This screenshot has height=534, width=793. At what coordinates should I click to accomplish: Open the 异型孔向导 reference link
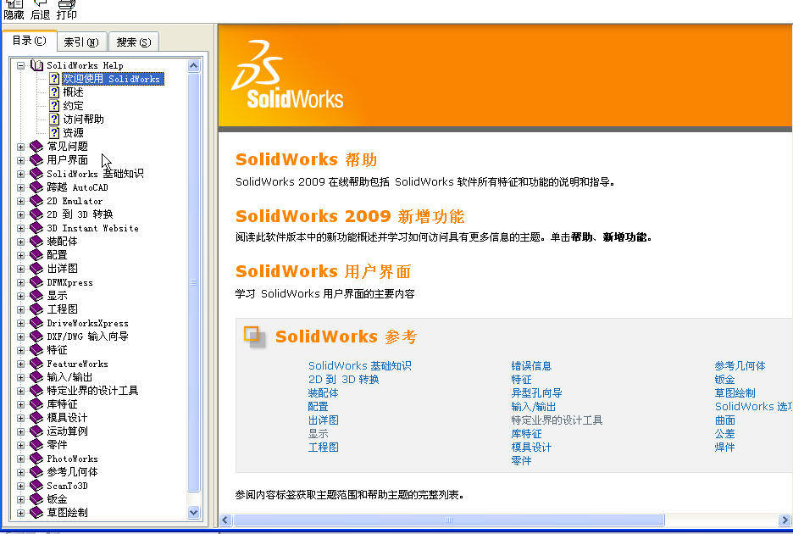(x=536, y=393)
